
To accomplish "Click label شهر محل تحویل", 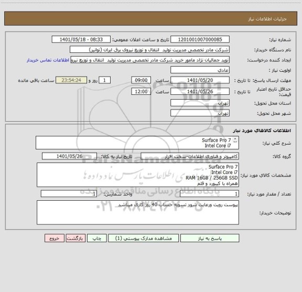I will coord(274,113).
